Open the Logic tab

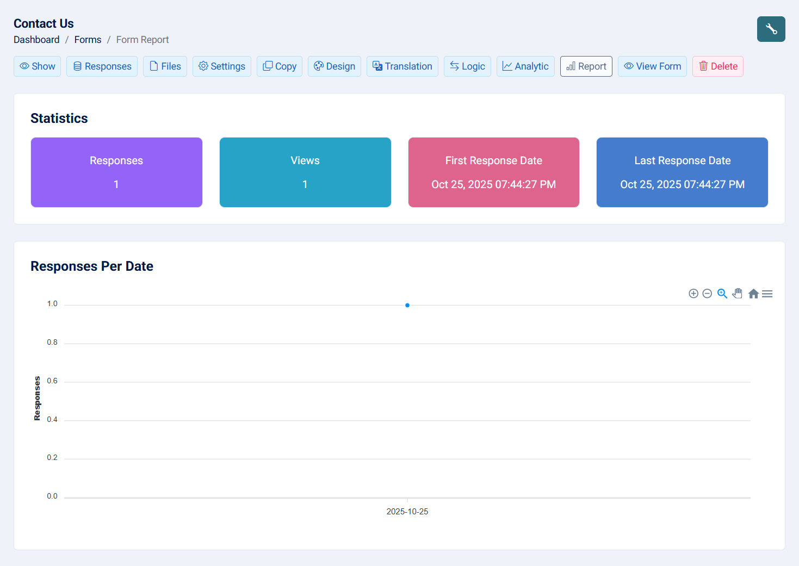[467, 66]
